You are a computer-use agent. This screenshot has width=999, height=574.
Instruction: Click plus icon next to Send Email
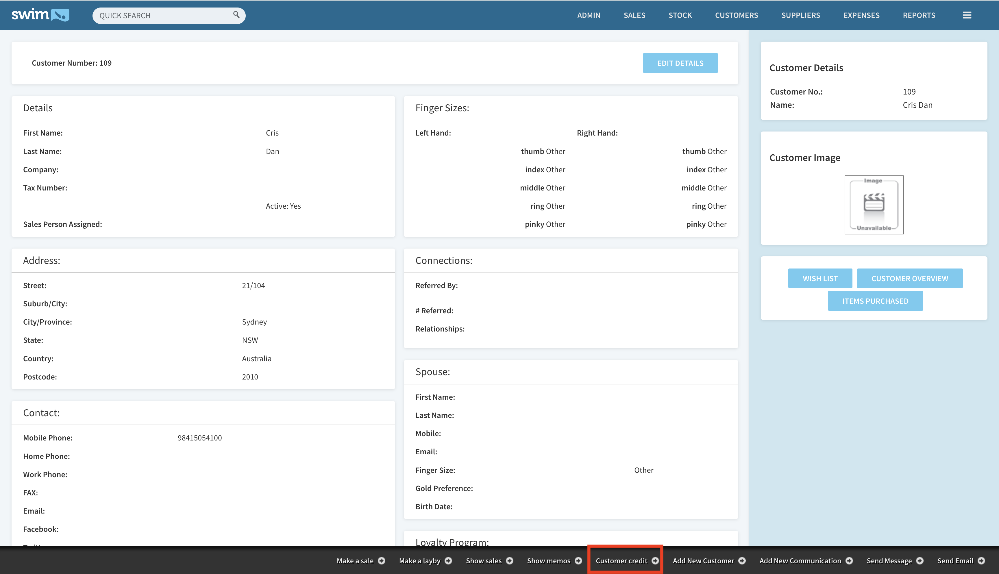pyautogui.click(x=981, y=561)
